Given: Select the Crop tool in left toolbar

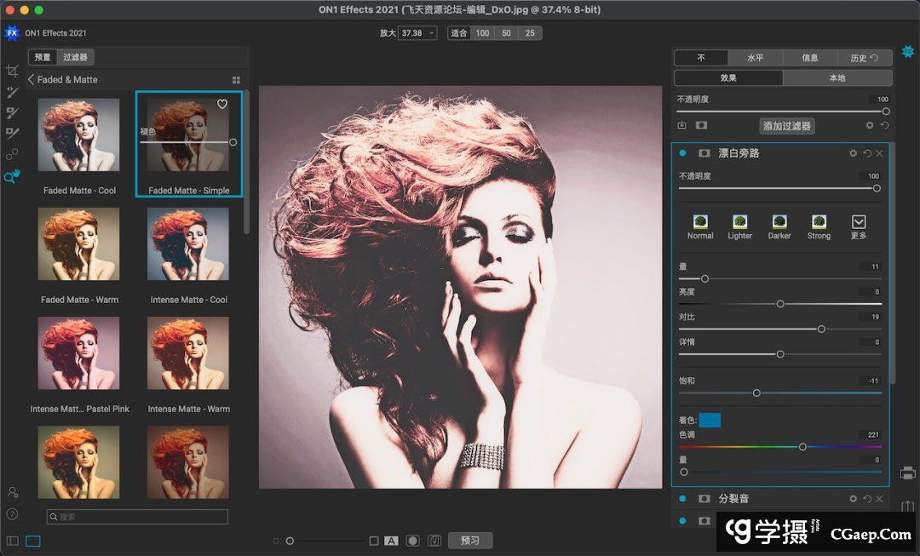Looking at the screenshot, I should pos(12,72).
